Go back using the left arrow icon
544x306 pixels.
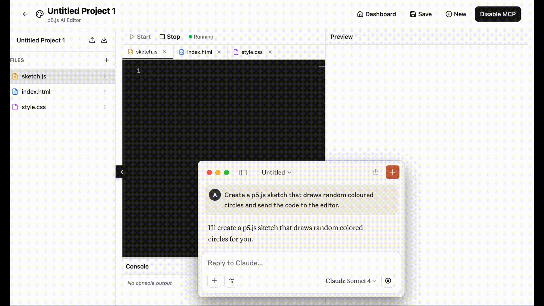(25, 14)
